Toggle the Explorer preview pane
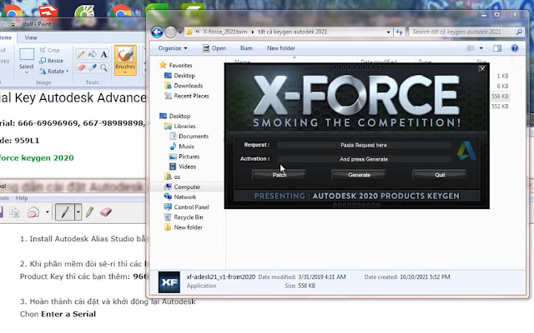This screenshot has height=333, width=534. (497, 48)
